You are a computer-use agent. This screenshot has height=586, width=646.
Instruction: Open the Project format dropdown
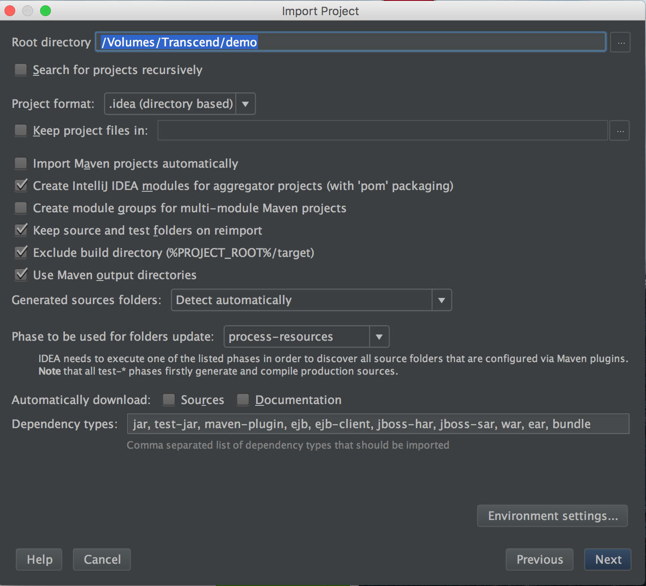pos(180,104)
